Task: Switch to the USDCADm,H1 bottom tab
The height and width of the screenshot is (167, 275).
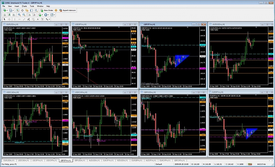Action: [x=23, y=160]
